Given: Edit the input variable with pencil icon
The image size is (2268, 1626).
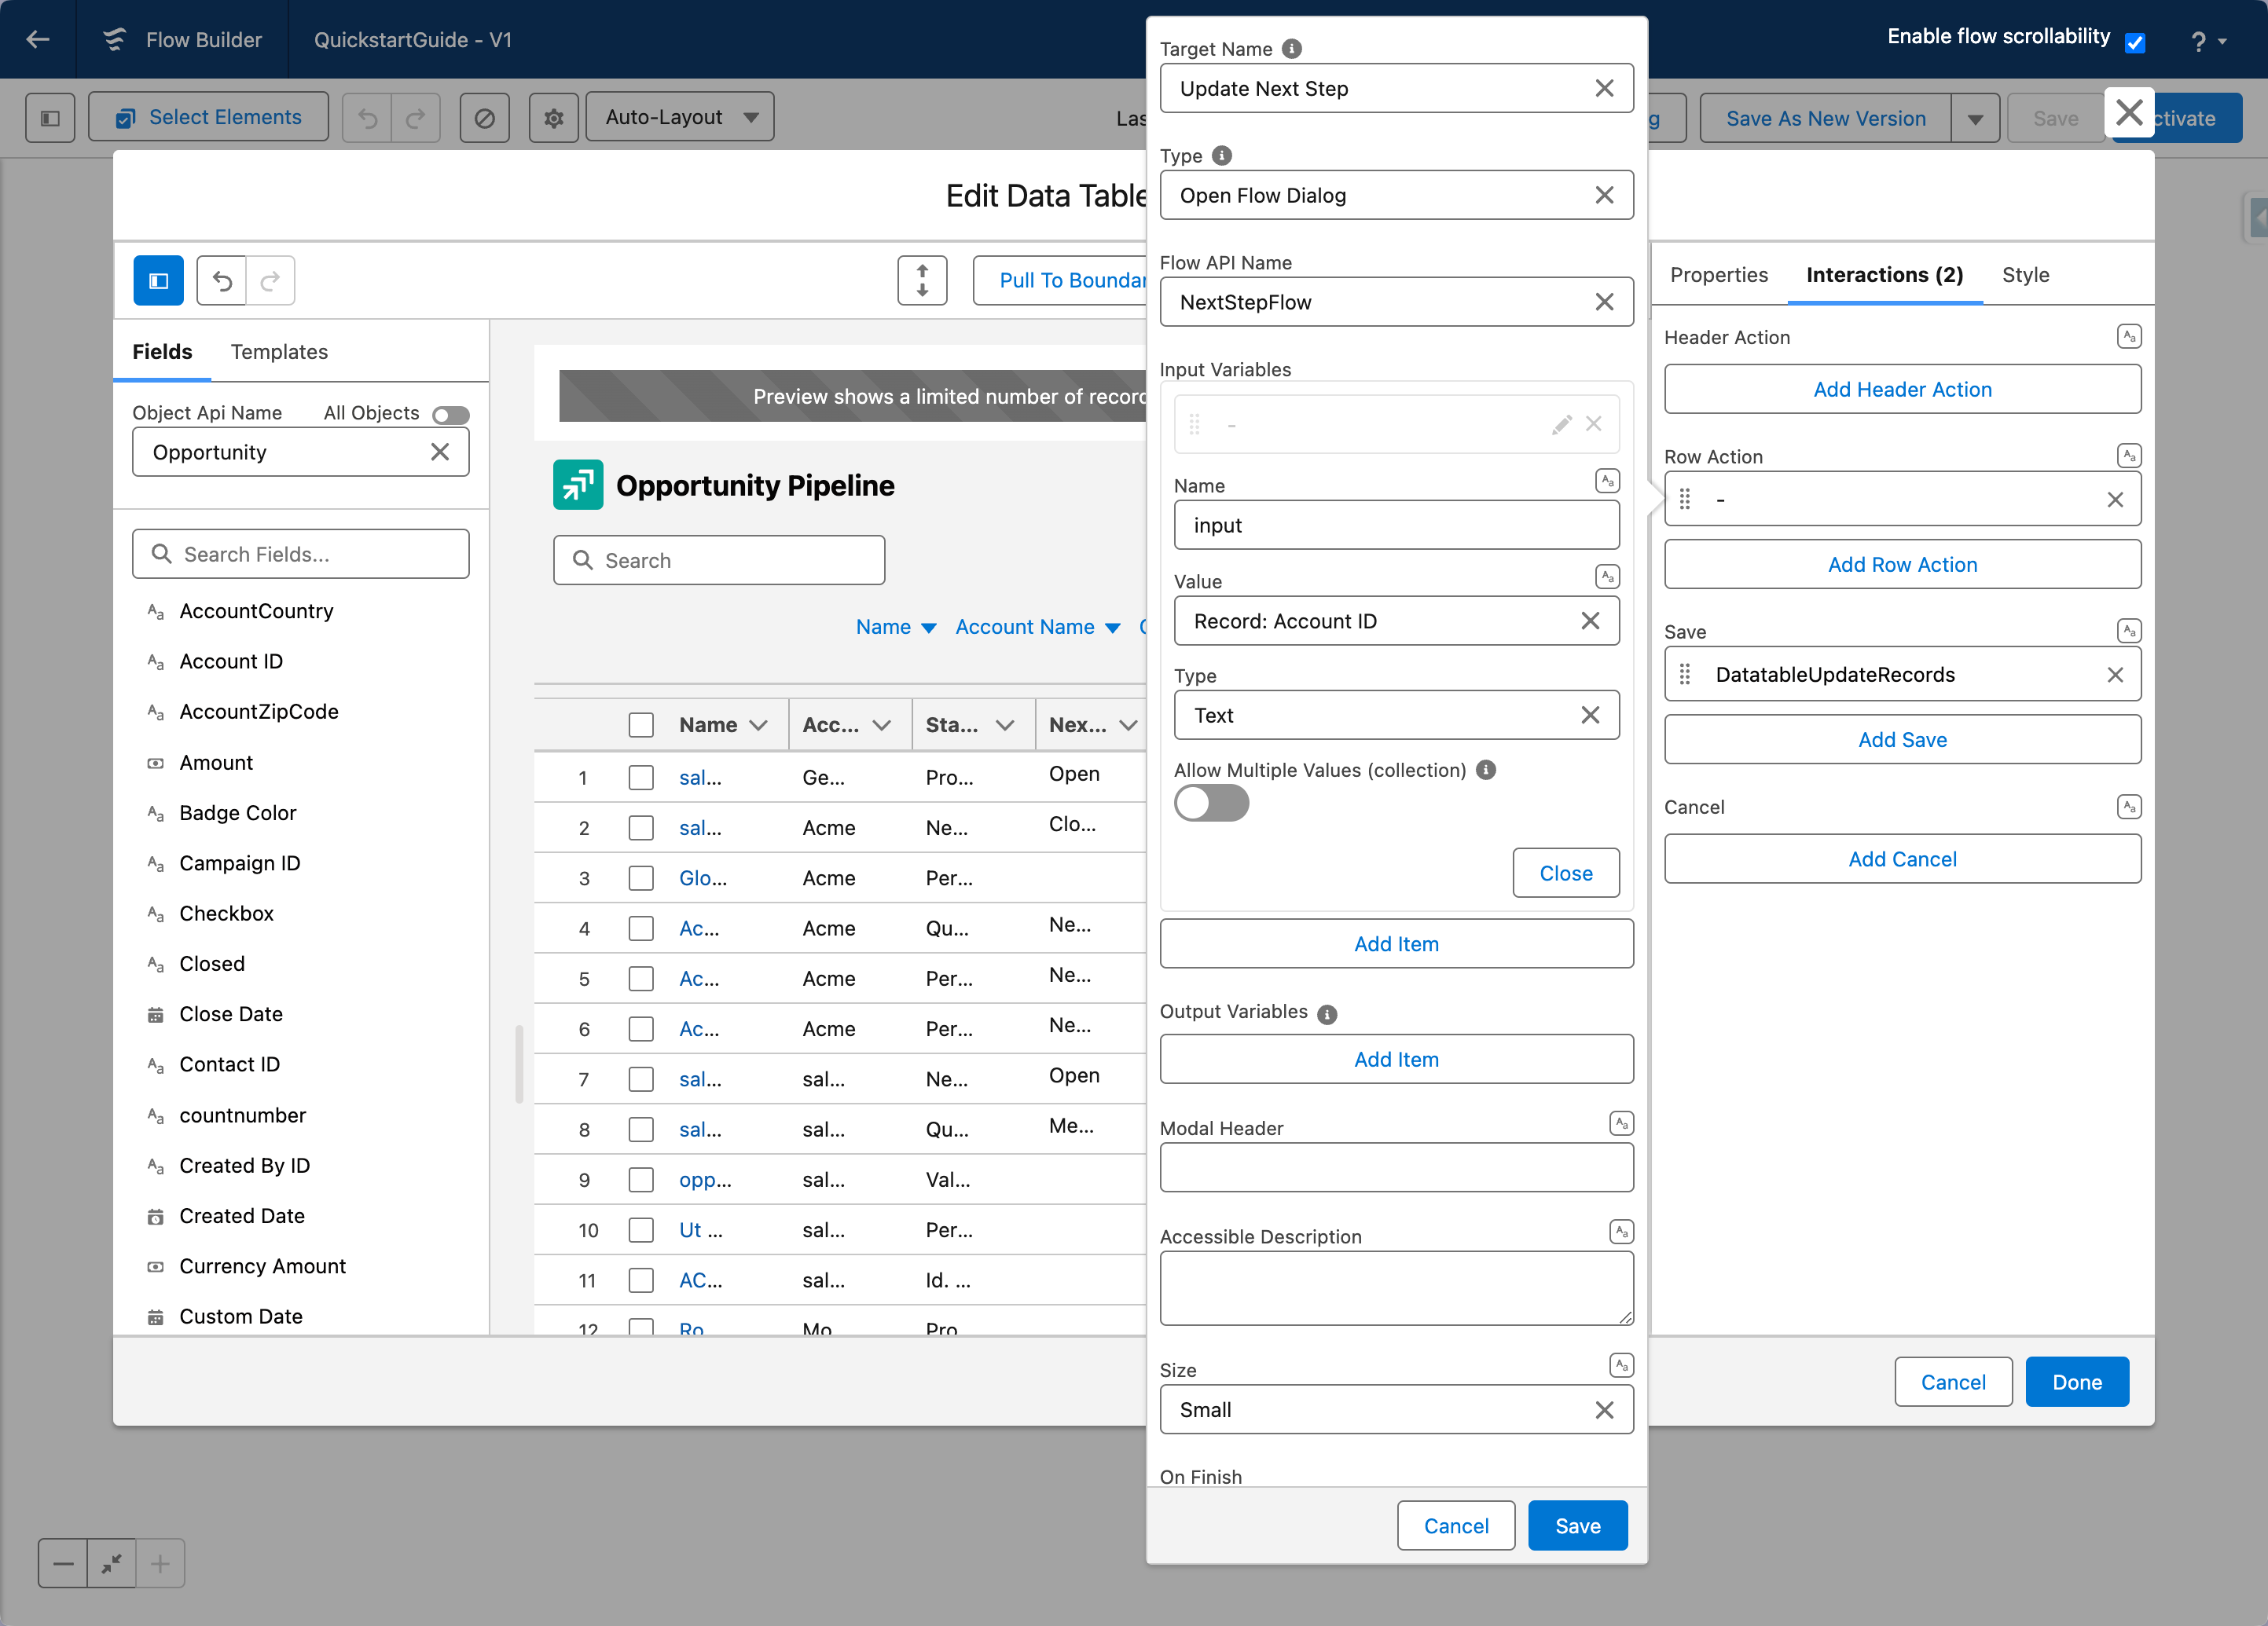Looking at the screenshot, I should click(x=1561, y=425).
